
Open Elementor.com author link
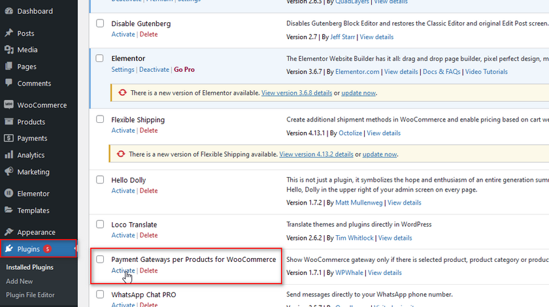(x=357, y=72)
